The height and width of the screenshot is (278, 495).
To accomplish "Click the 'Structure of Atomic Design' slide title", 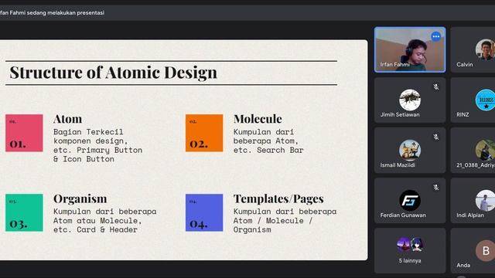I will [x=114, y=73].
